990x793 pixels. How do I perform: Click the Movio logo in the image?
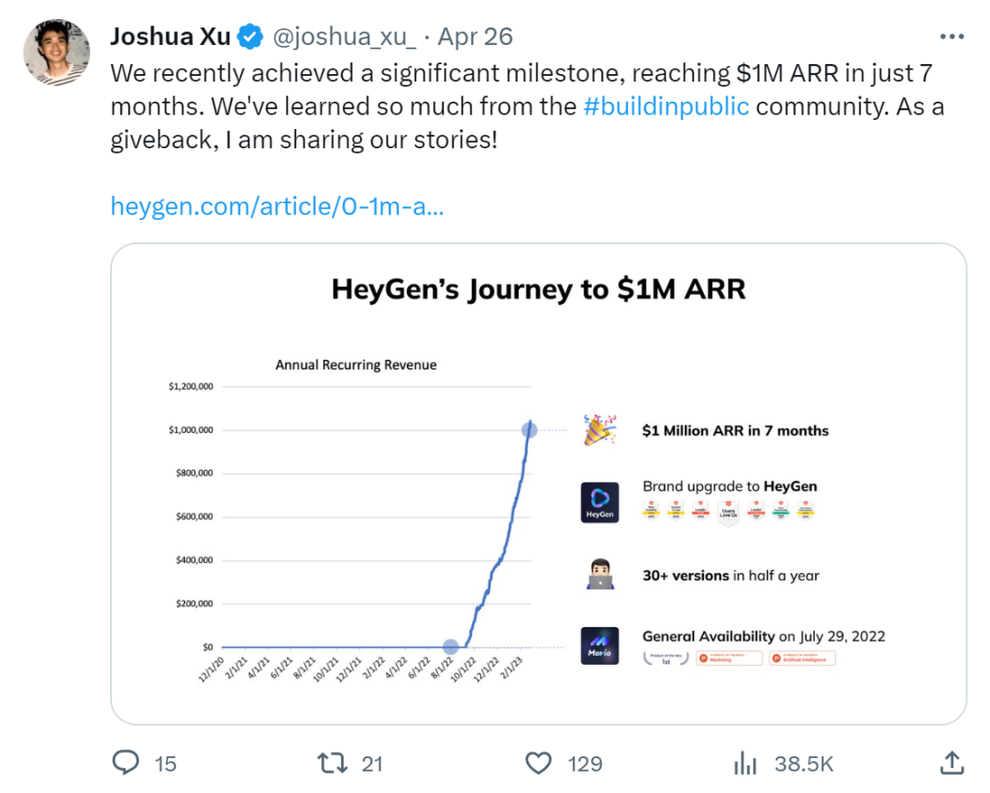(x=600, y=645)
